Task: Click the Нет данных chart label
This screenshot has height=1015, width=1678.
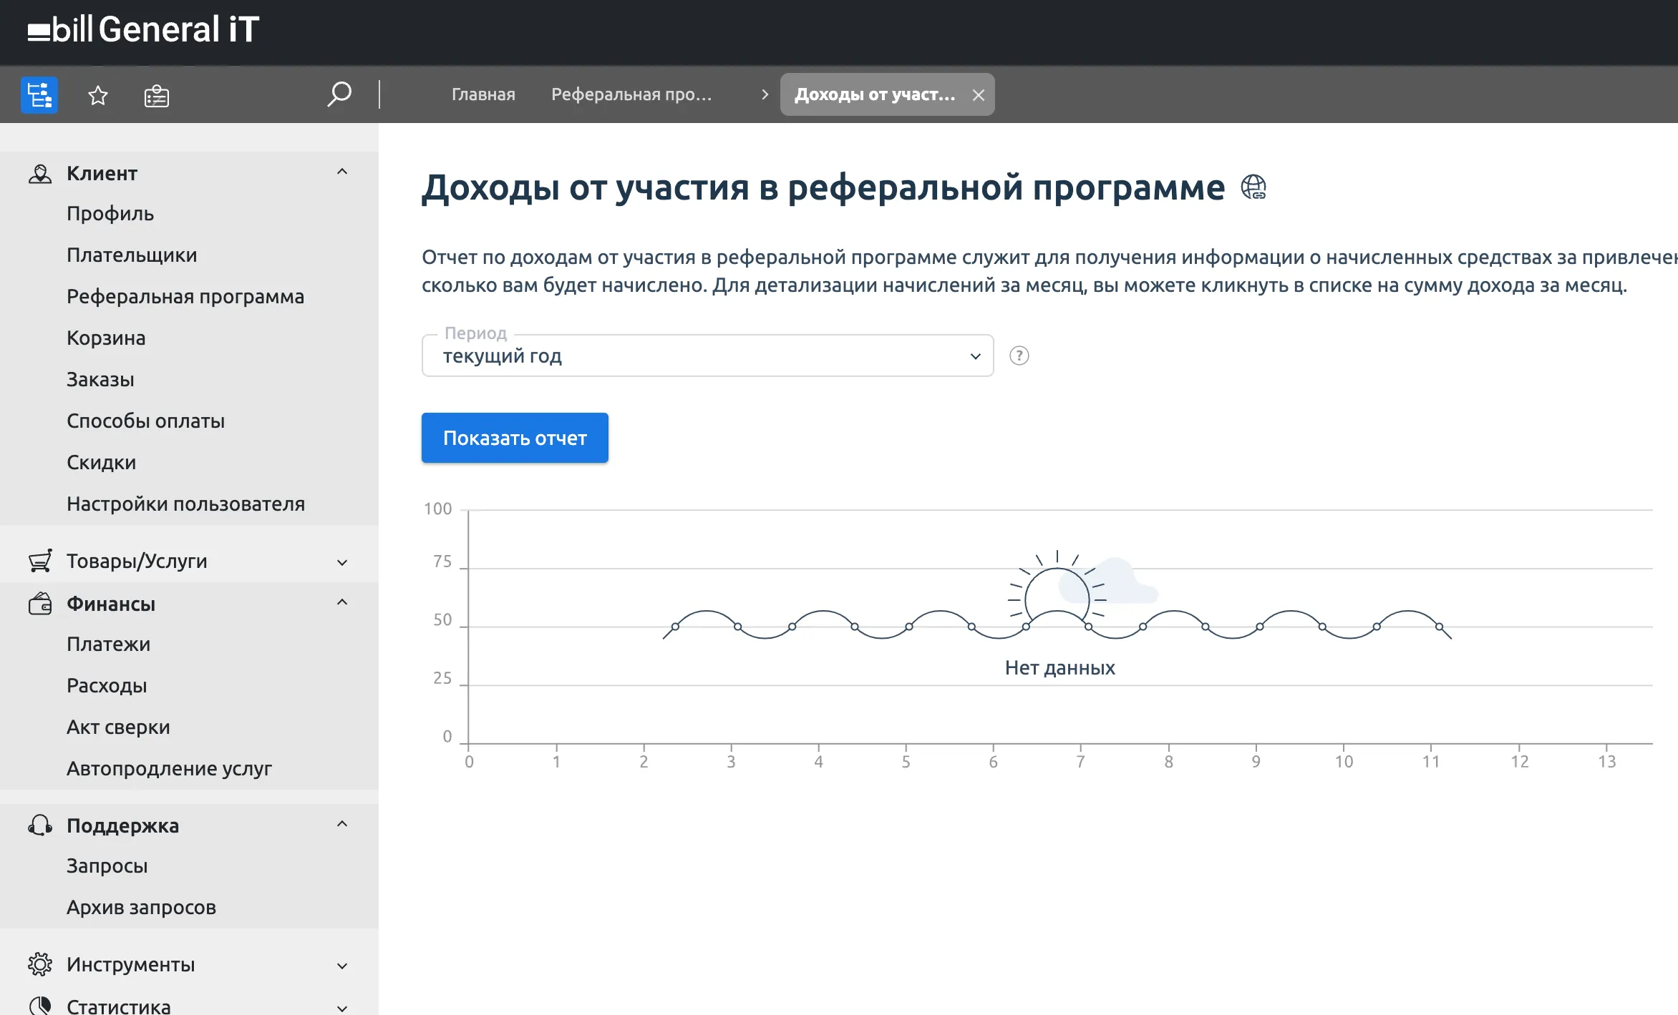Action: pyautogui.click(x=1059, y=667)
